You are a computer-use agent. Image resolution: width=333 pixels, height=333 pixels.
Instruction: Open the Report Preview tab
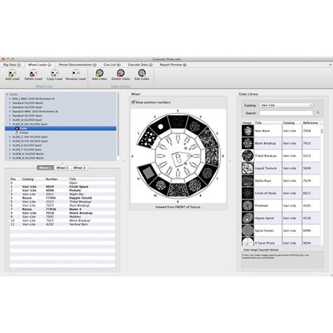(x=173, y=65)
